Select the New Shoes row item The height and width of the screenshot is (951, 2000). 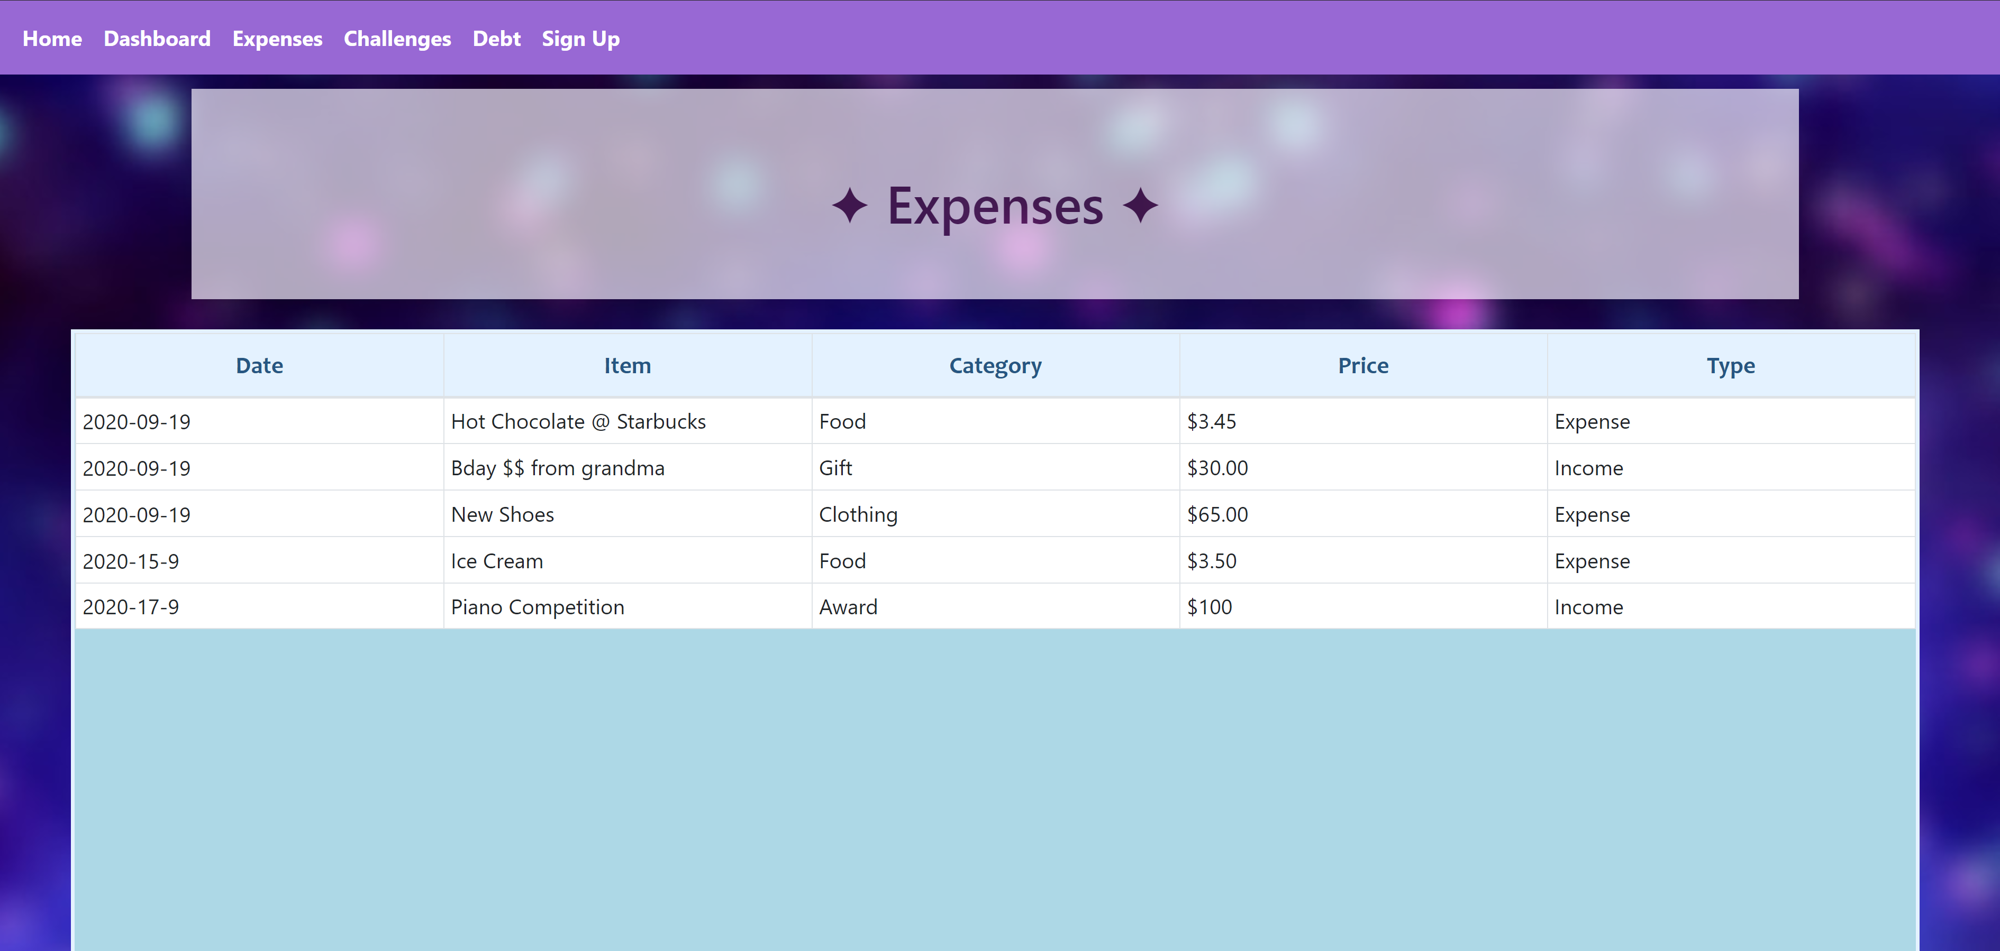click(x=502, y=515)
